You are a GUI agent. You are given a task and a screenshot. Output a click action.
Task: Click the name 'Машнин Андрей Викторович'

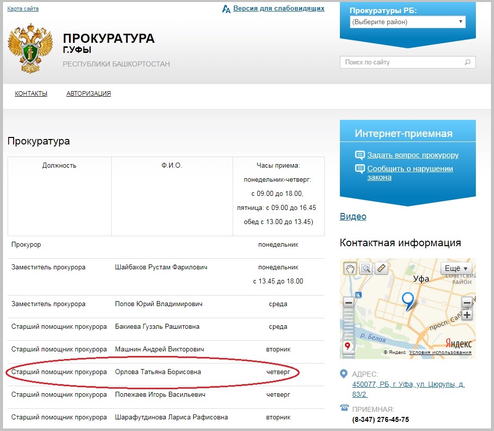coord(160,349)
